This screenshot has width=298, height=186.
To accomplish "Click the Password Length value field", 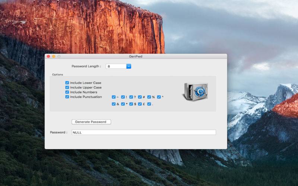I will 116,66.
